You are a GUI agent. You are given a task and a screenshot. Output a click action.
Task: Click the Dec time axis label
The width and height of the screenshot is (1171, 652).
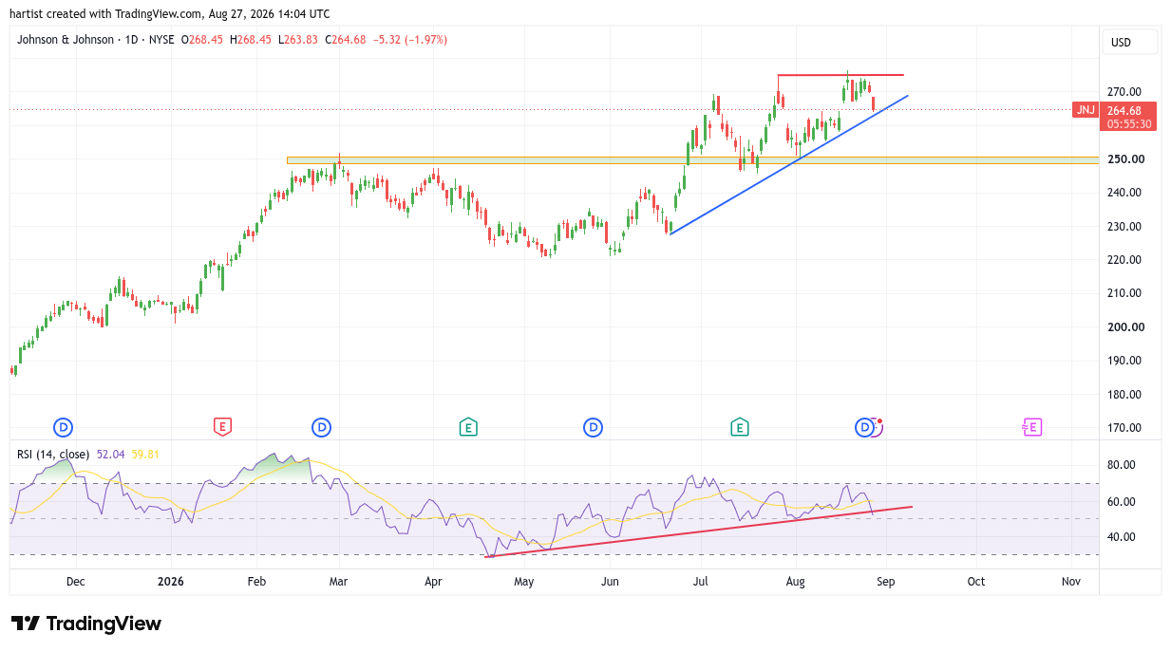click(x=76, y=582)
